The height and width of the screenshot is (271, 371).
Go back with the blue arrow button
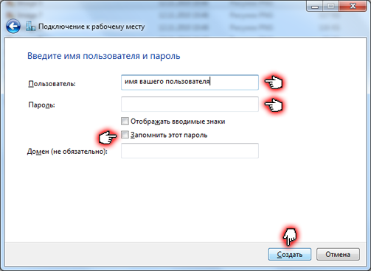coord(13,27)
